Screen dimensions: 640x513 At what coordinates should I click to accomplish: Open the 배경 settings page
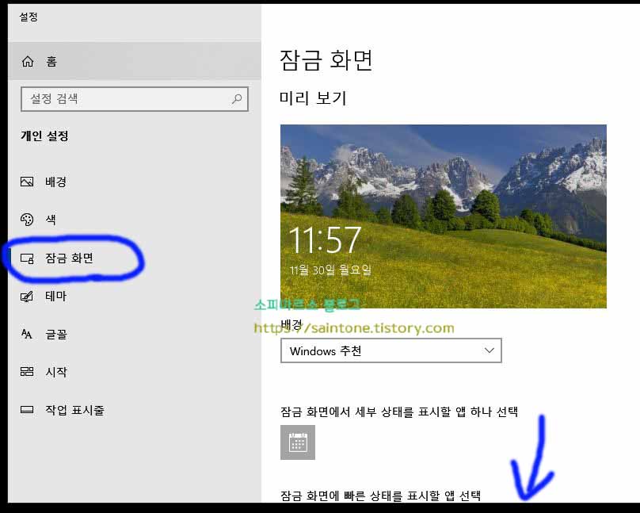click(x=56, y=182)
